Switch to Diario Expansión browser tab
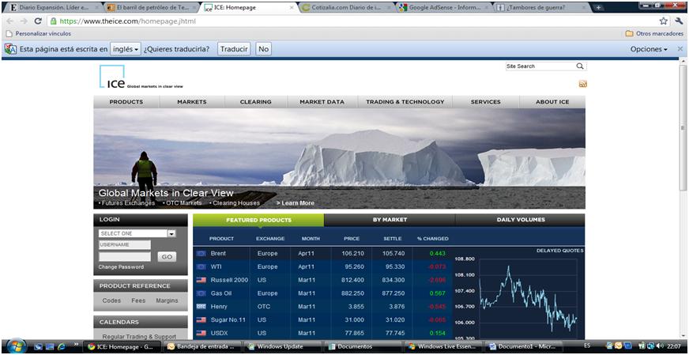 53,7
